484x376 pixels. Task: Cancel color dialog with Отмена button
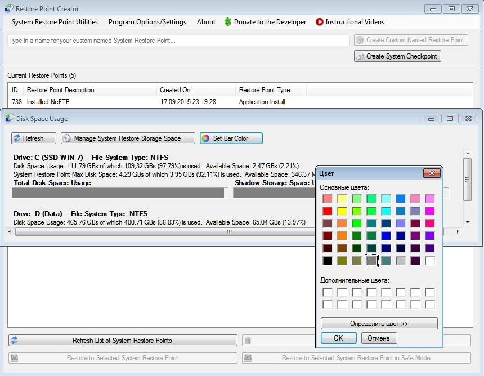point(379,338)
